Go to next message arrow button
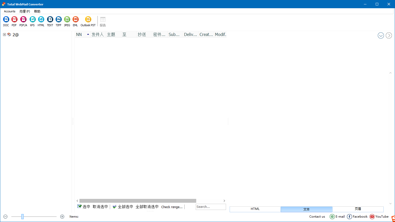The height and width of the screenshot is (222, 395). click(x=389, y=35)
